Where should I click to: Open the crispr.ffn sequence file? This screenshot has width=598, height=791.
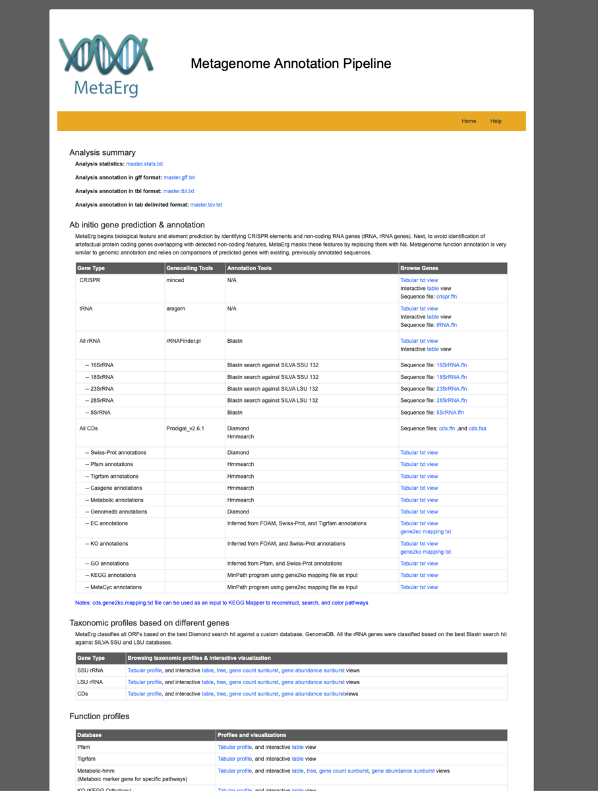tap(446, 296)
